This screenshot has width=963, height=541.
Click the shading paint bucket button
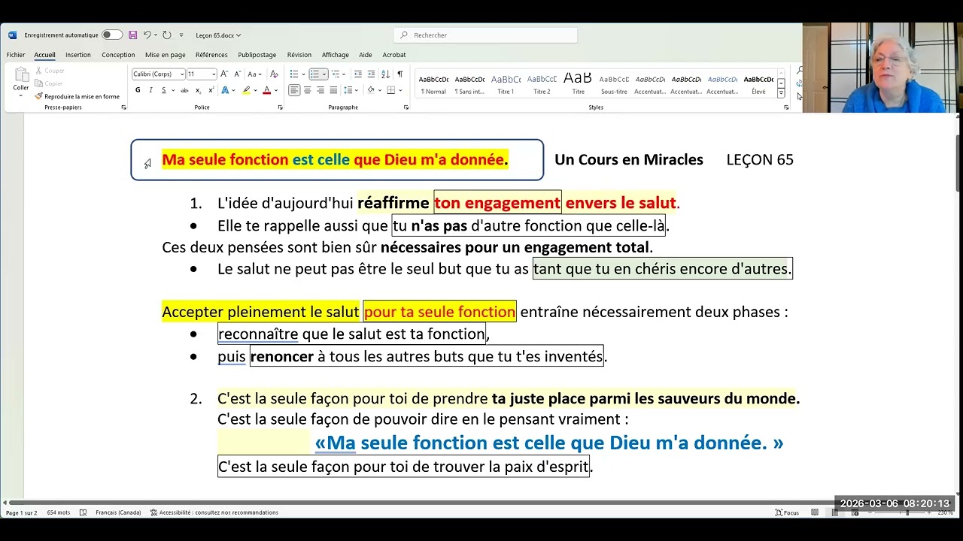370,90
